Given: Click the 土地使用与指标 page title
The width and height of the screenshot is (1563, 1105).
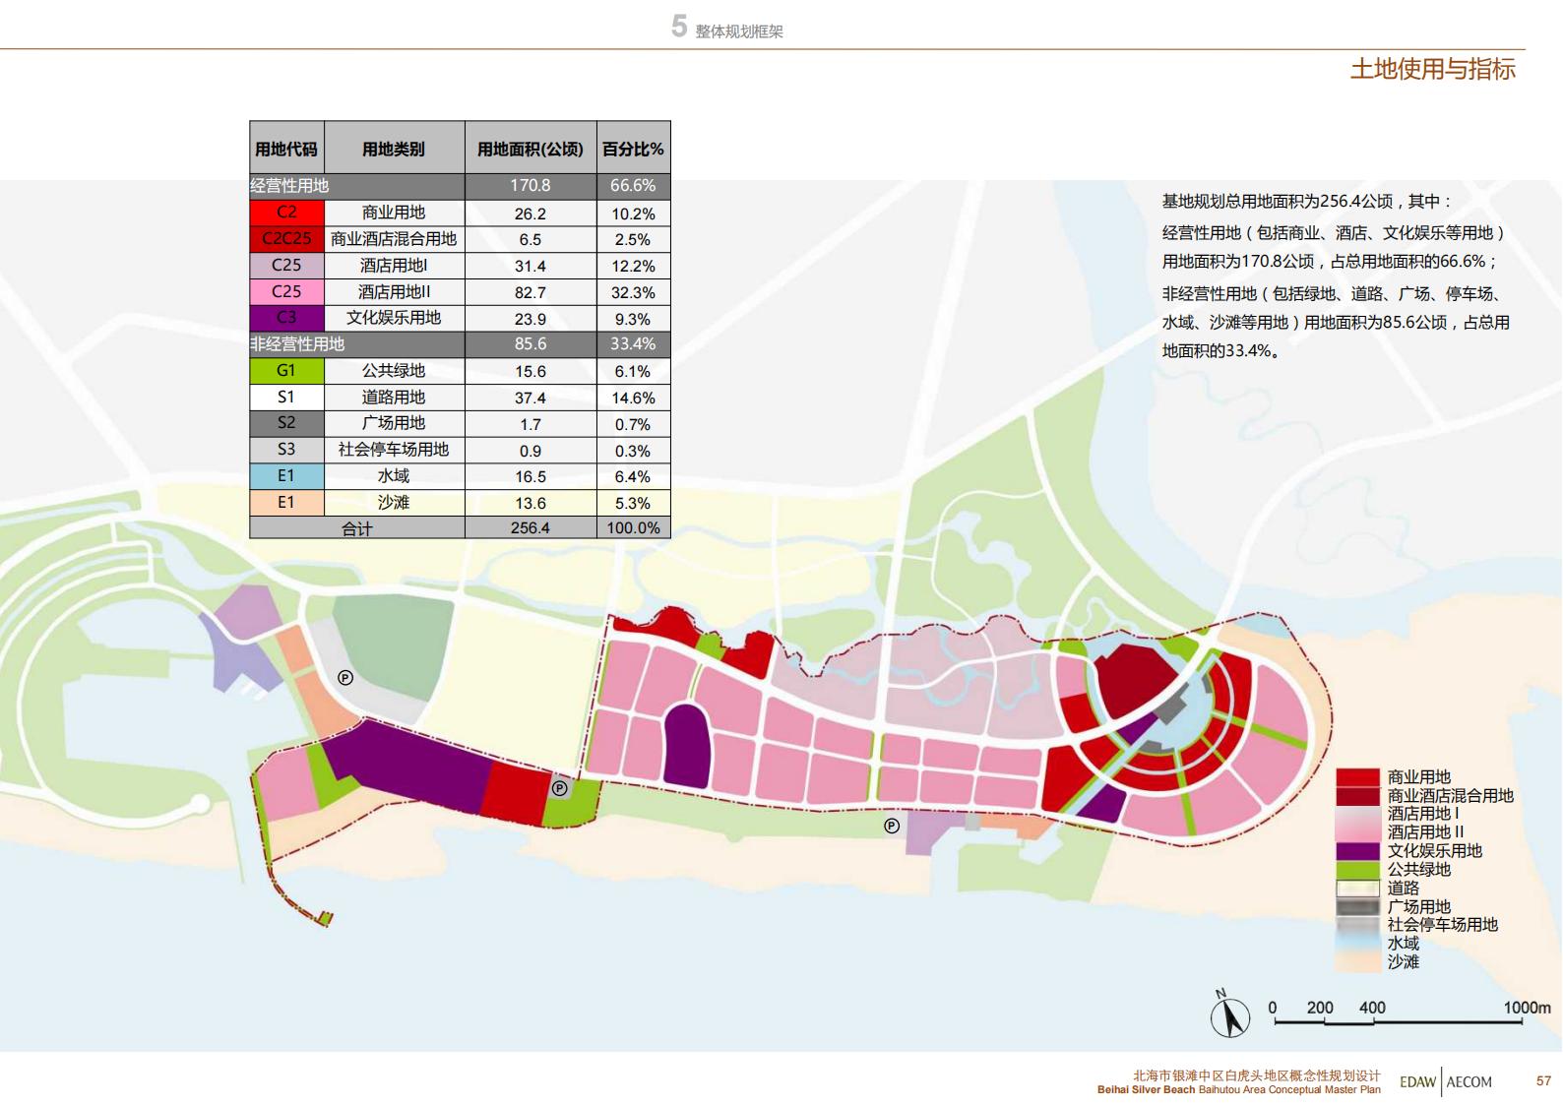Looking at the screenshot, I should pyautogui.click(x=1432, y=69).
